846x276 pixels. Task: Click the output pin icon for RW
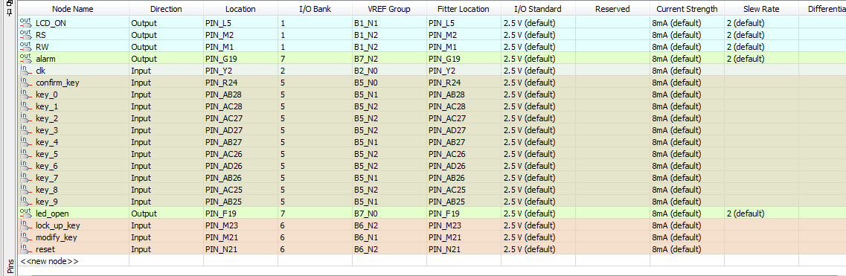click(x=25, y=46)
